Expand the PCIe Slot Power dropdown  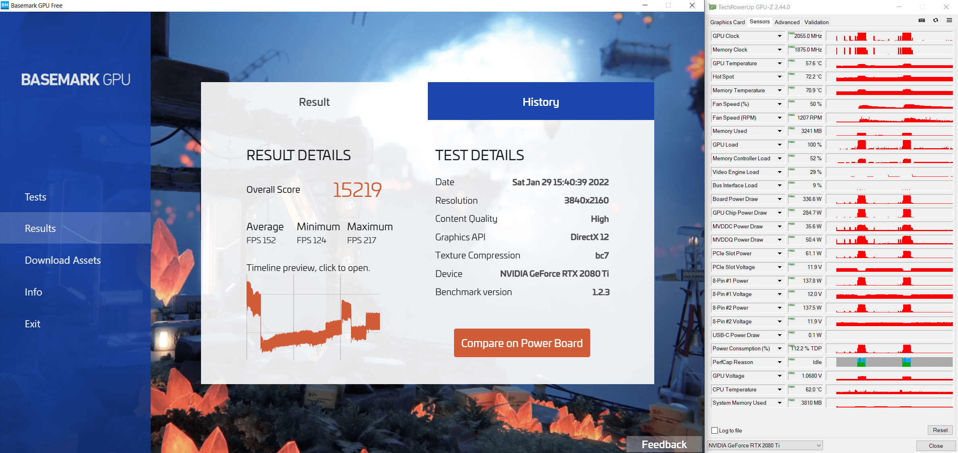point(780,254)
